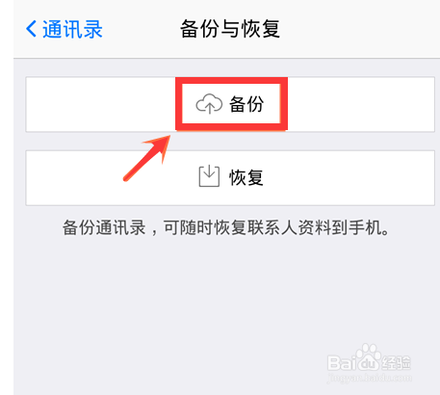The width and height of the screenshot is (440, 395).
Task: Tap the blue back chevron arrow
Action: pyautogui.click(x=31, y=29)
